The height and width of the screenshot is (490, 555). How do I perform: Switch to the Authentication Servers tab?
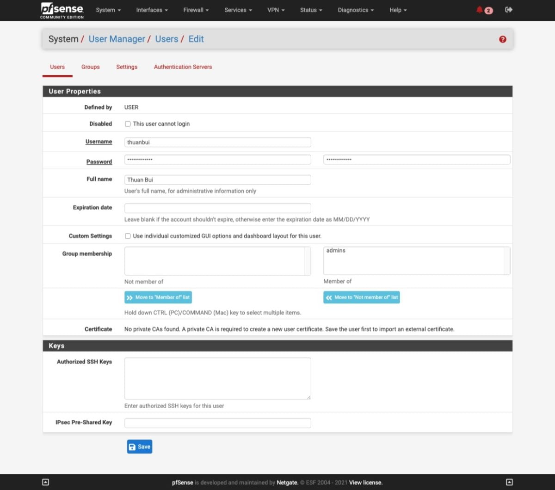pyautogui.click(x=183, y=67)
